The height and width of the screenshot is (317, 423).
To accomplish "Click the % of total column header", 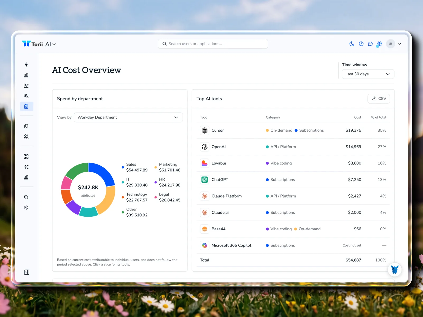I will click(379, 117).
